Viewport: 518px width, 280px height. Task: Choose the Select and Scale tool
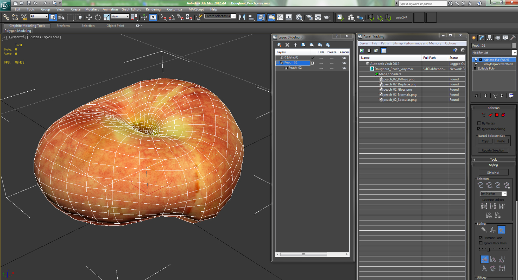(x=106, y=17)
